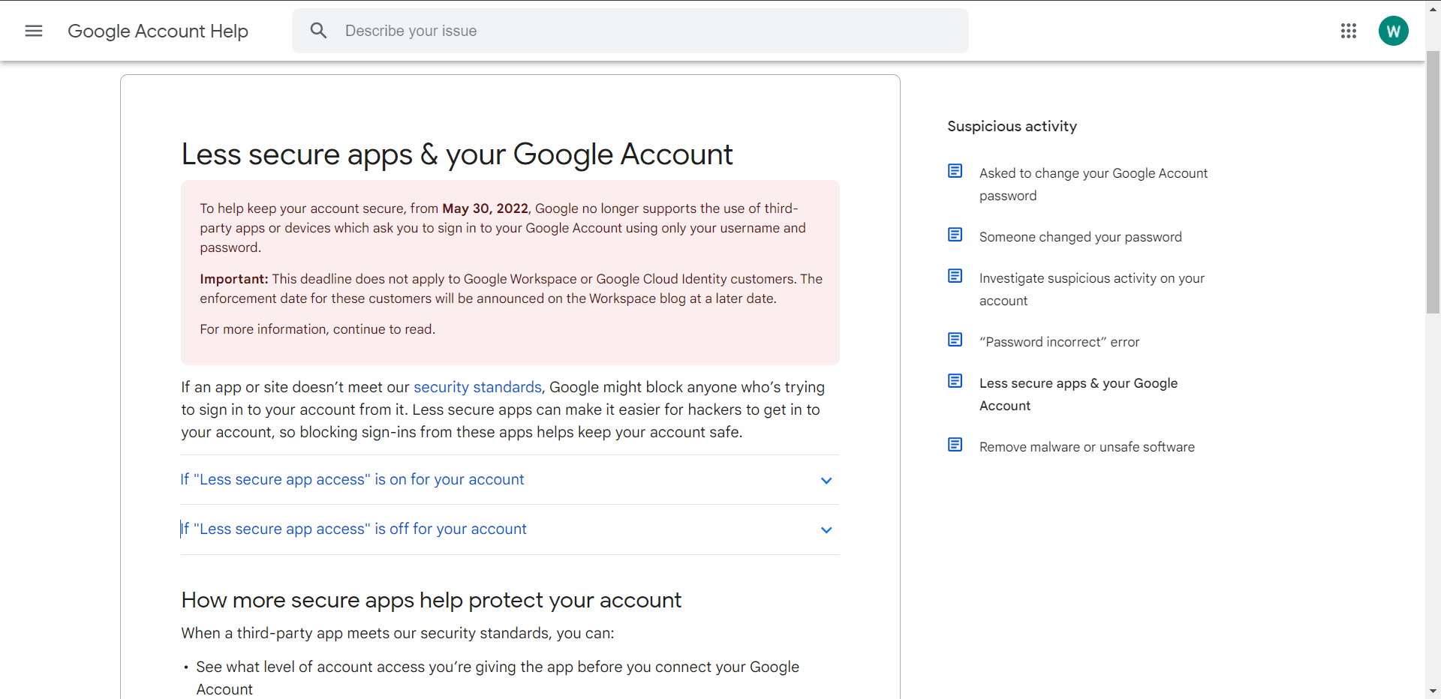Open the account avatar W
Screen dimensions: 1441x699
(x=1394, y=31)
